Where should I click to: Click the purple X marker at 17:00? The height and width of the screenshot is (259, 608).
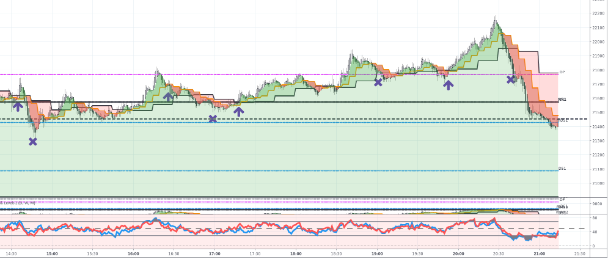pos(213,119)
